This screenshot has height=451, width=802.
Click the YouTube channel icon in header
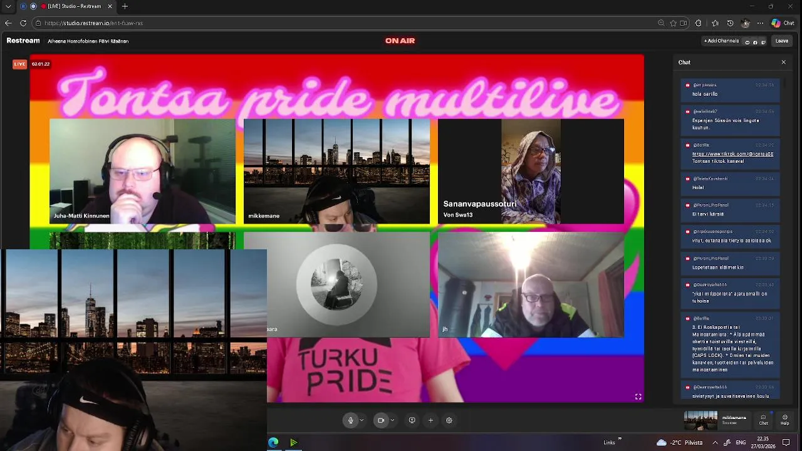coord(747,42)
